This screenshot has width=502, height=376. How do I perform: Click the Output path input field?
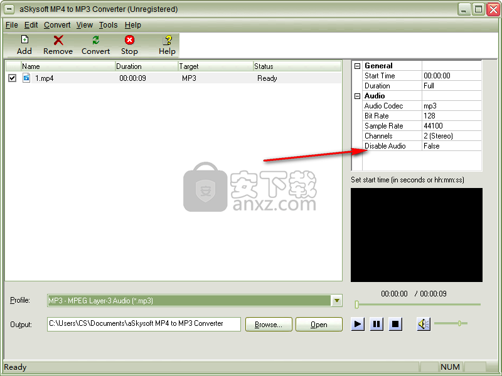point(144,324)
